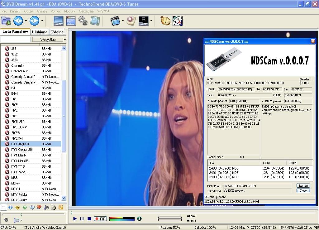
Task: Open the stopwatch timer icon
Action: 165,21
